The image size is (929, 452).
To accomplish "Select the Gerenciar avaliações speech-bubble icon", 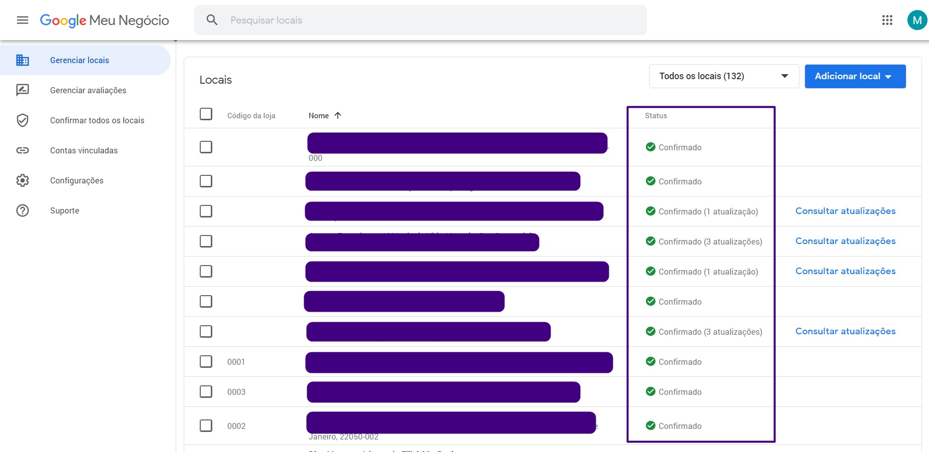I will pyautogui.click(x=23, y=90).
